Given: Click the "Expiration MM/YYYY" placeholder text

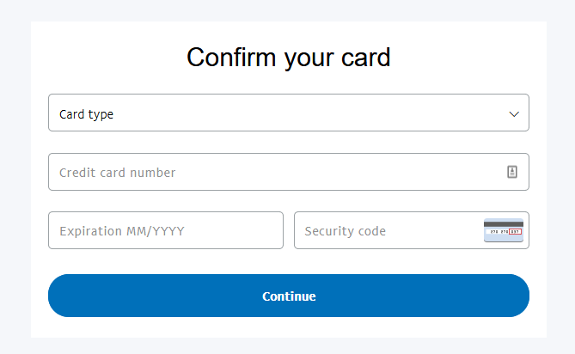Looking at the screenshot, I should [122, 231].
